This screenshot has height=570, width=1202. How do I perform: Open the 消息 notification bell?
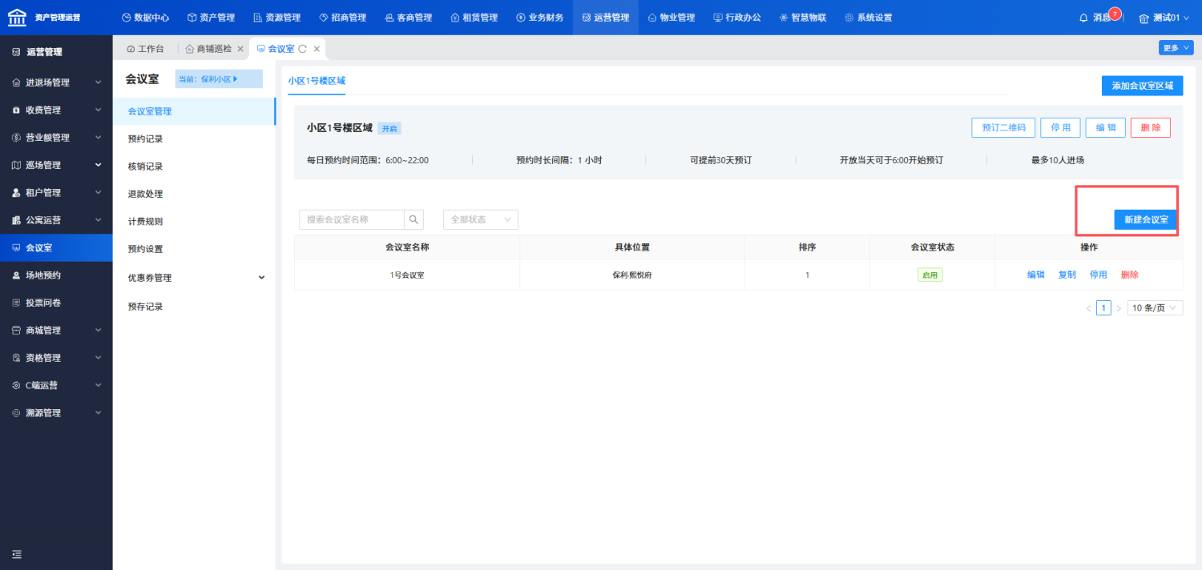pos(1100,18)
